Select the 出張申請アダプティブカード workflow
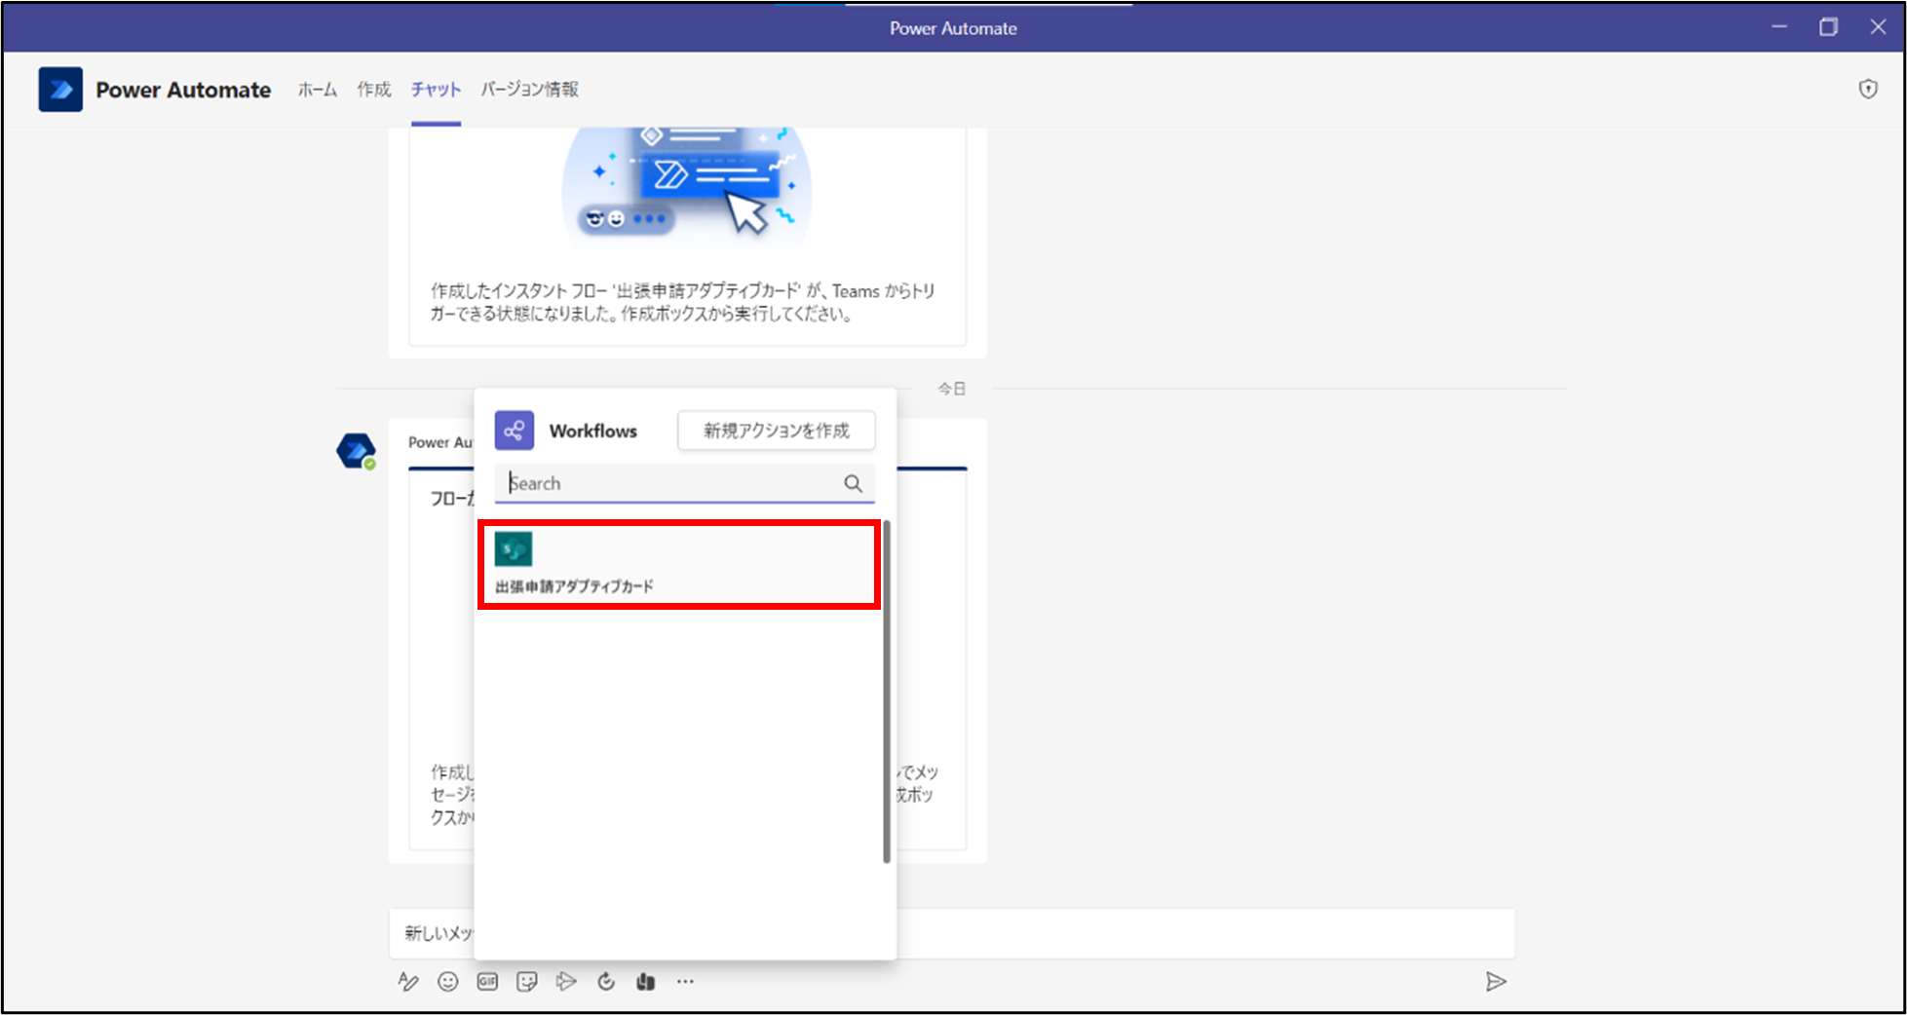1907x1015 pixels. [x=679, y=565]
